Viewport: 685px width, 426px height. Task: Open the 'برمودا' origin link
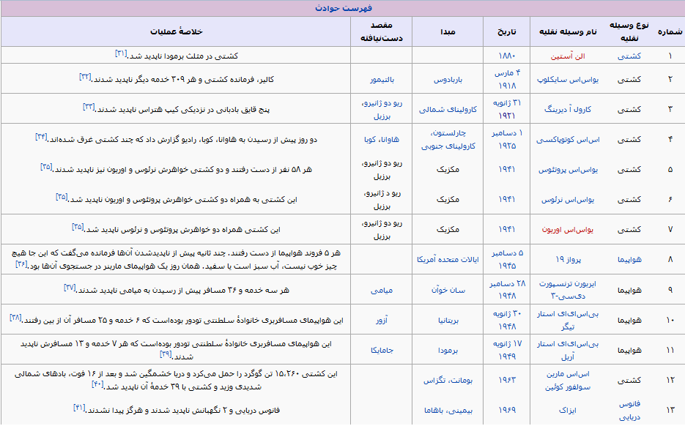(x=448, y=350)
